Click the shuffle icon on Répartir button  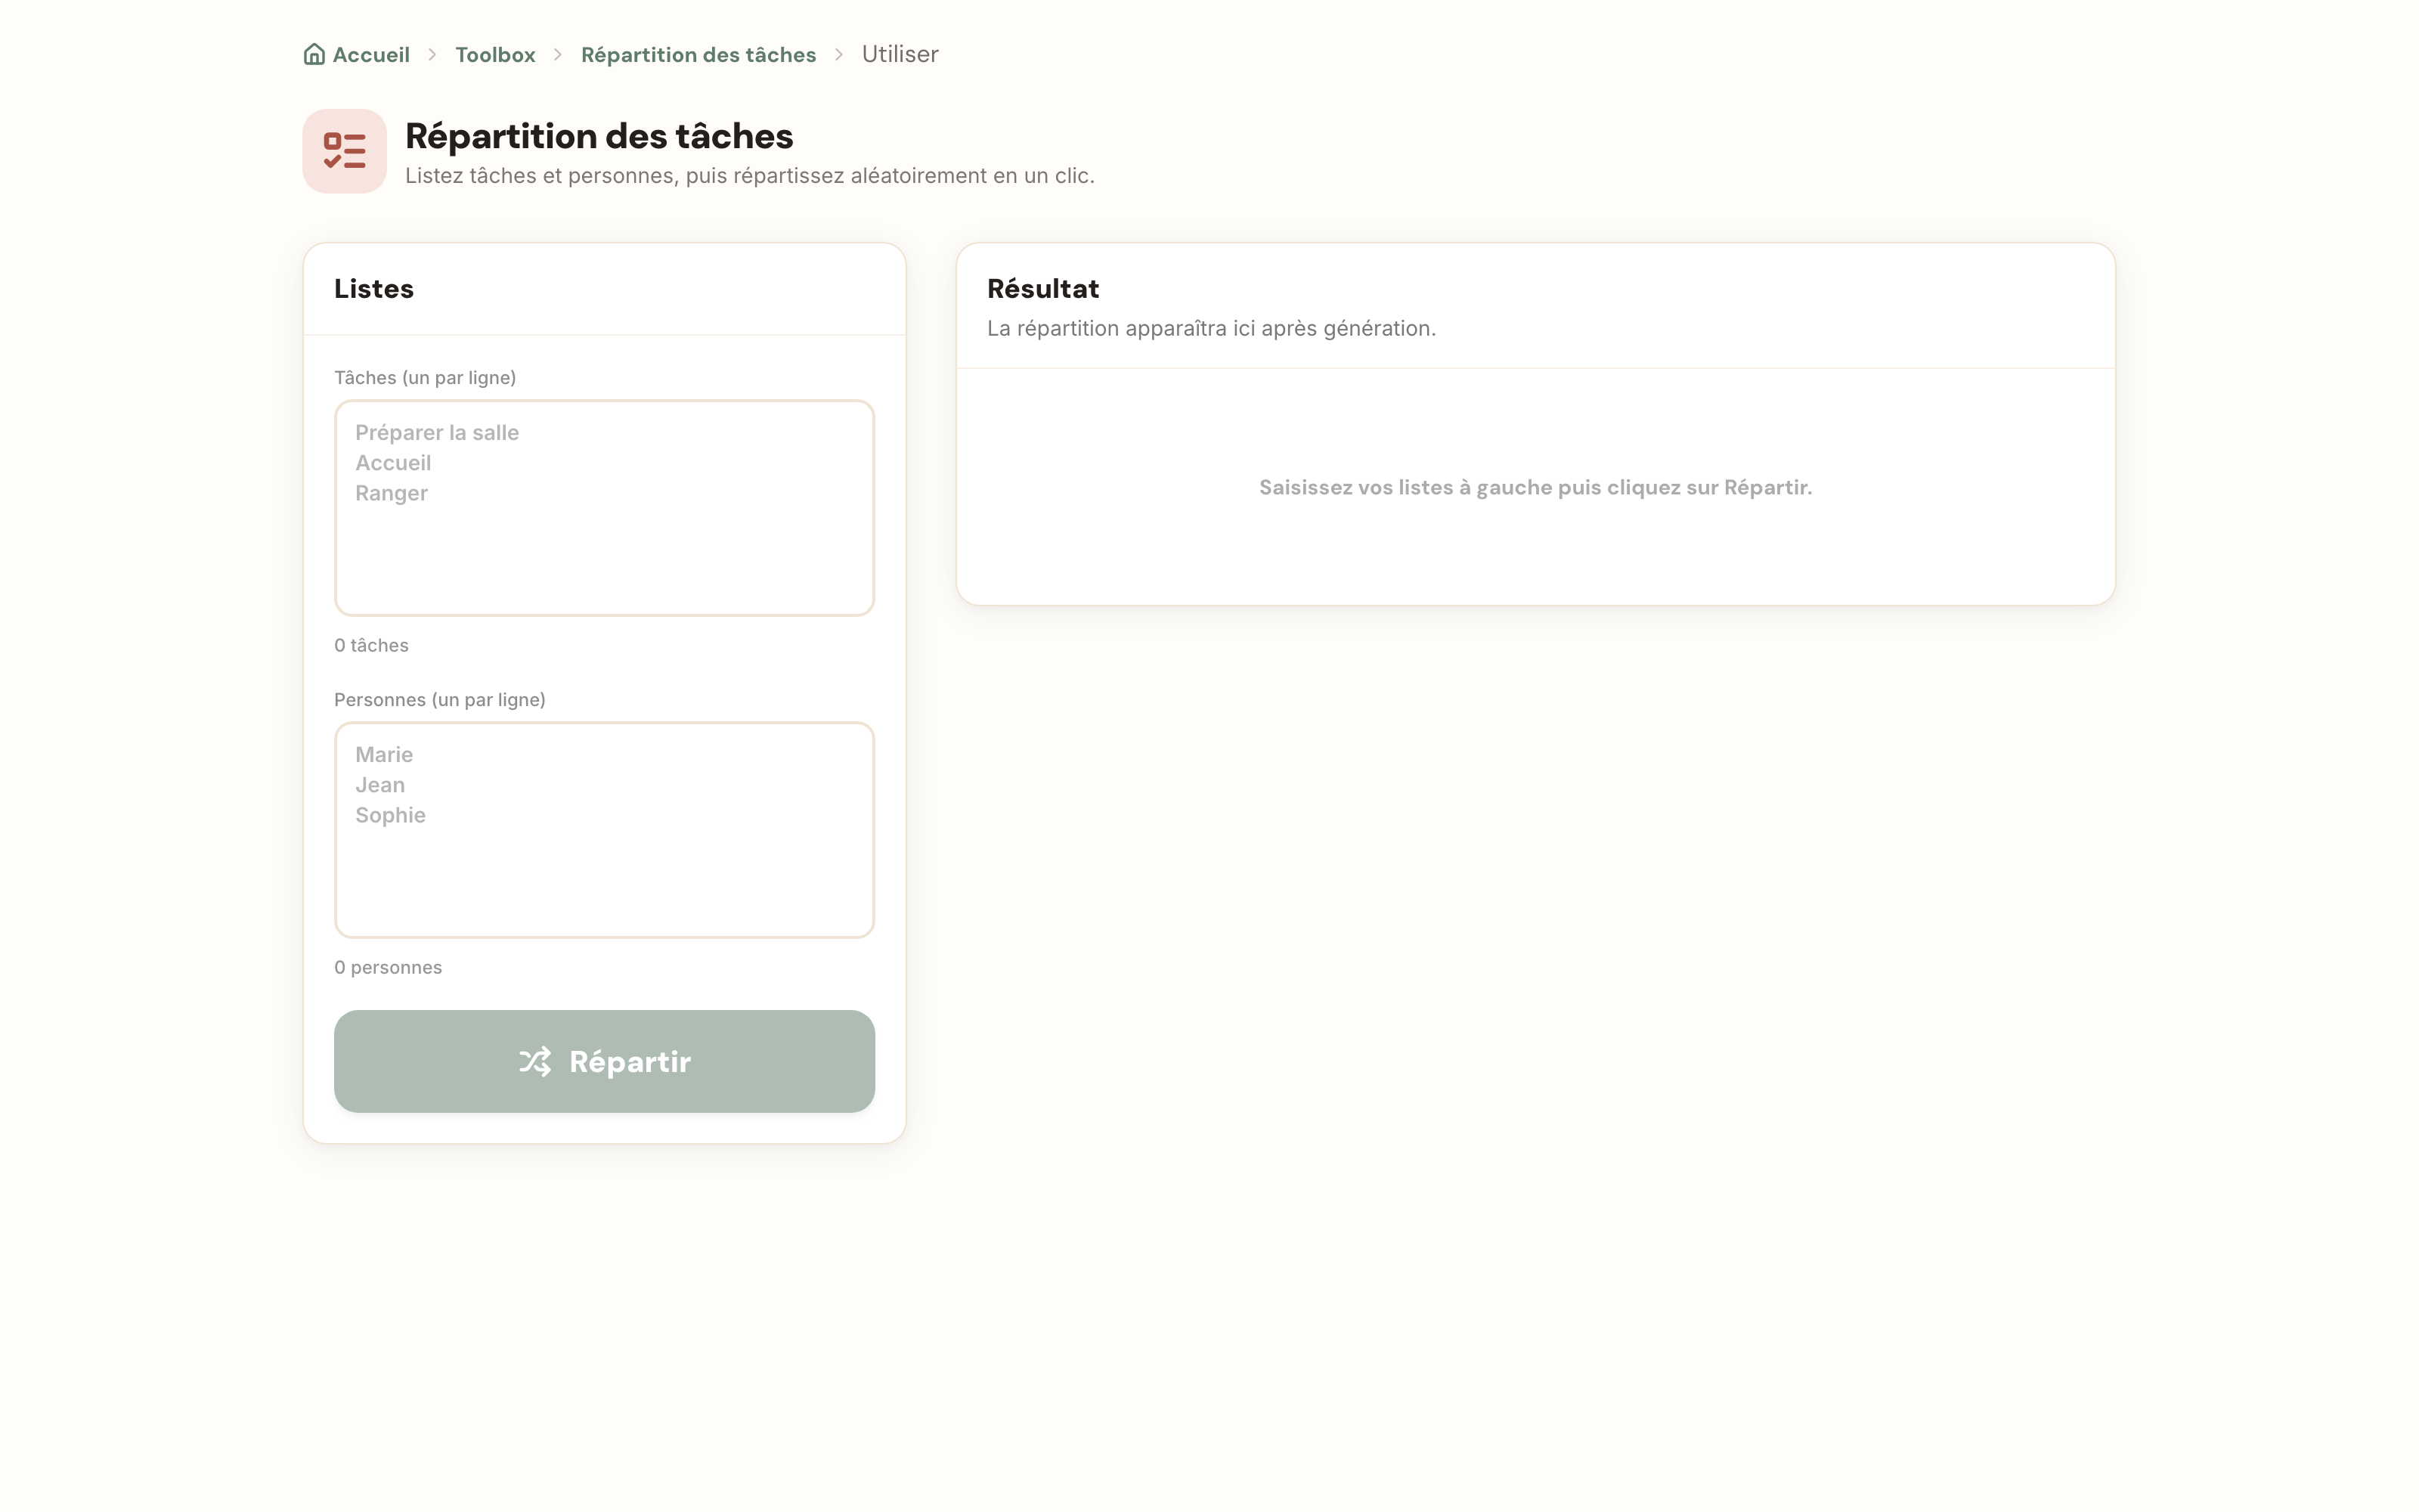pos(534,1061)
